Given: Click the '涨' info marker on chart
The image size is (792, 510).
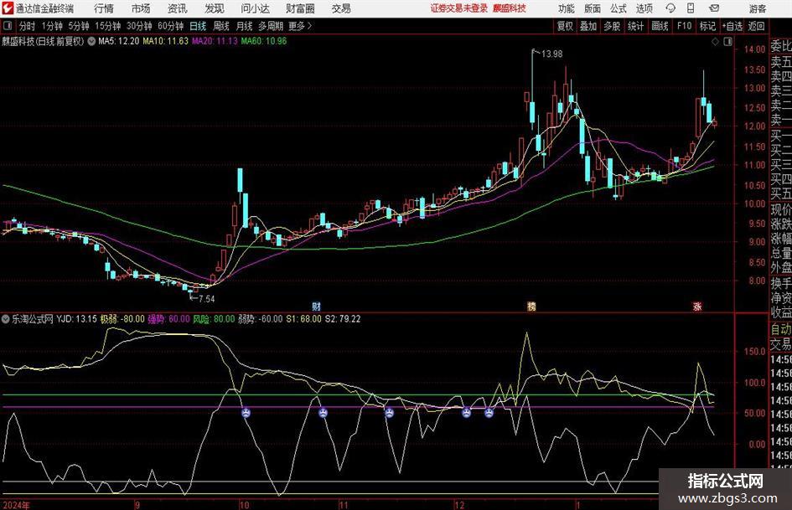Looking at the screenshot, I should (x=697, y=306).
